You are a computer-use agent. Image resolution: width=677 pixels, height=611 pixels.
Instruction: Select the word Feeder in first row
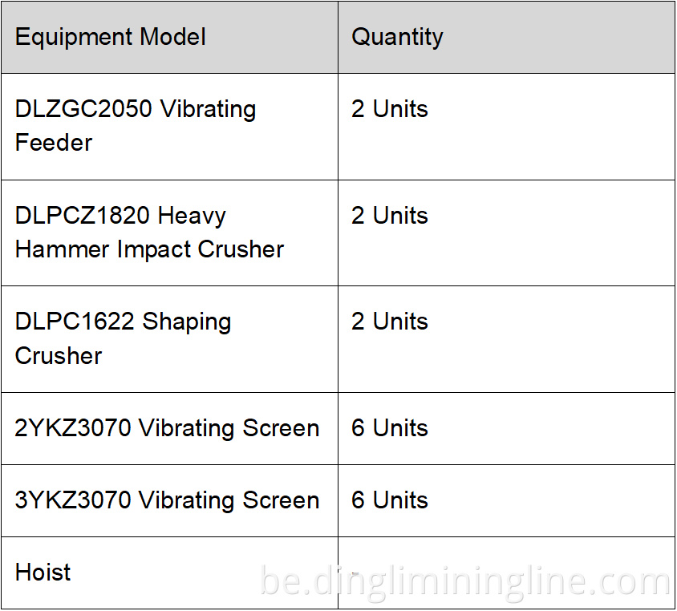pos(54,143)
